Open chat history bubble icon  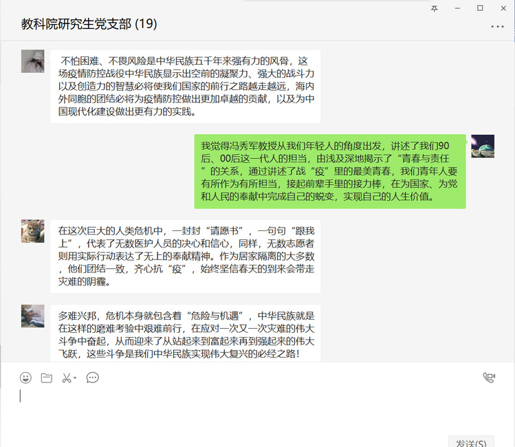[x=92, y=378]
